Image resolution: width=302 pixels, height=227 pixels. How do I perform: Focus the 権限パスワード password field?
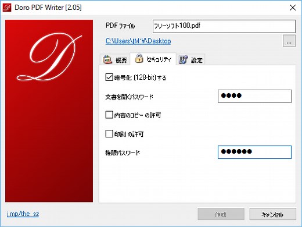click(254, 152)
